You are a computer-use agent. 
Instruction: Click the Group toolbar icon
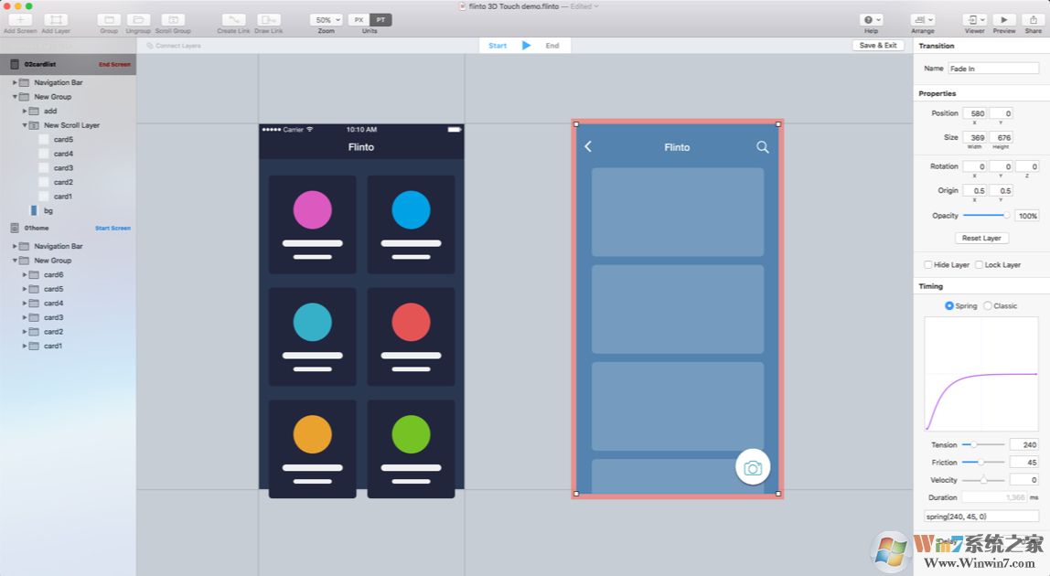click(109, 20)
